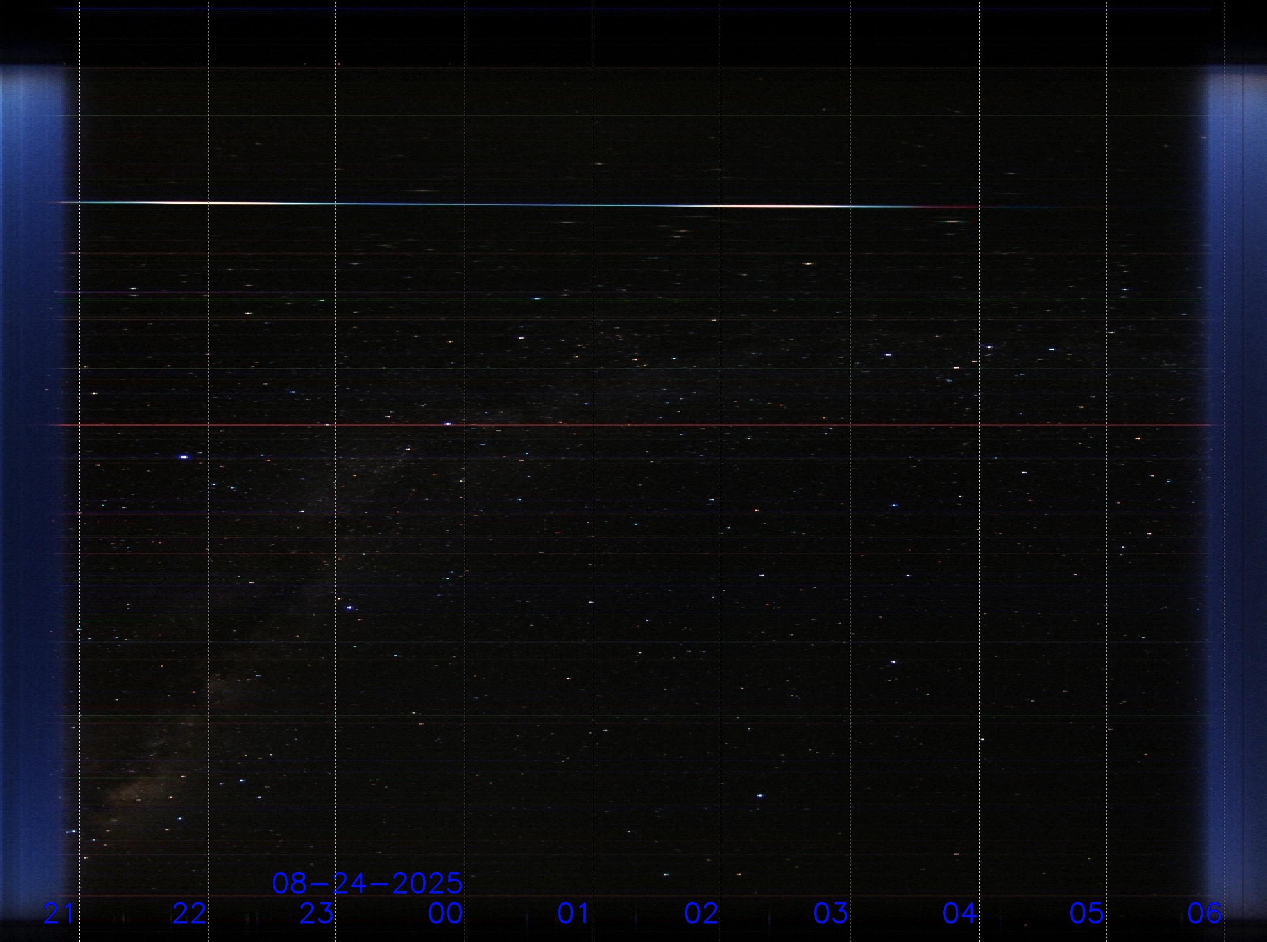This screenshot has height=942, width=1267.
Task: Click the 22 hour label
Action: [x=189, y=913]
